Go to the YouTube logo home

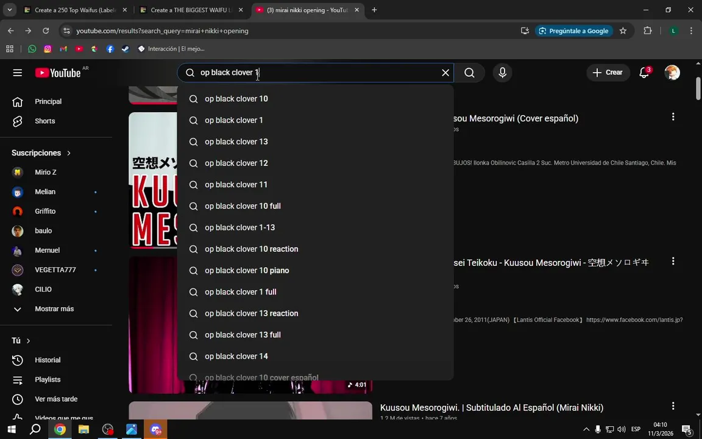click(58, 73)
